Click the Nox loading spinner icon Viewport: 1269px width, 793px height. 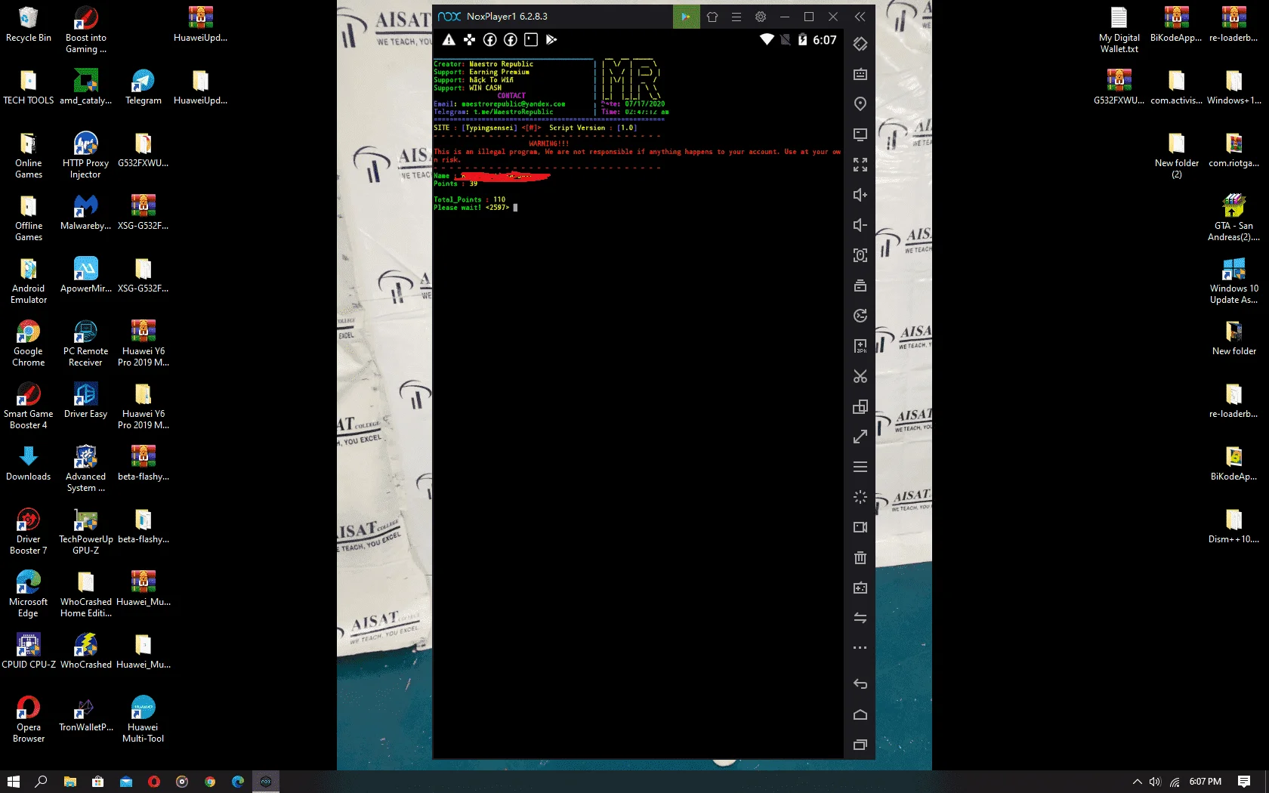tap(860, 497)
